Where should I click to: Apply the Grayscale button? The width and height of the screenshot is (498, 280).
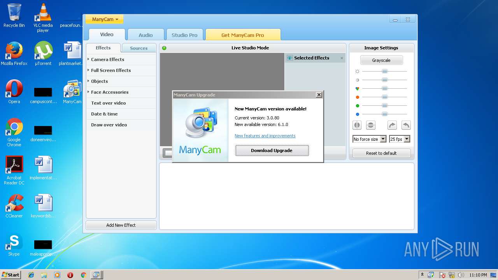click(381, 60)
